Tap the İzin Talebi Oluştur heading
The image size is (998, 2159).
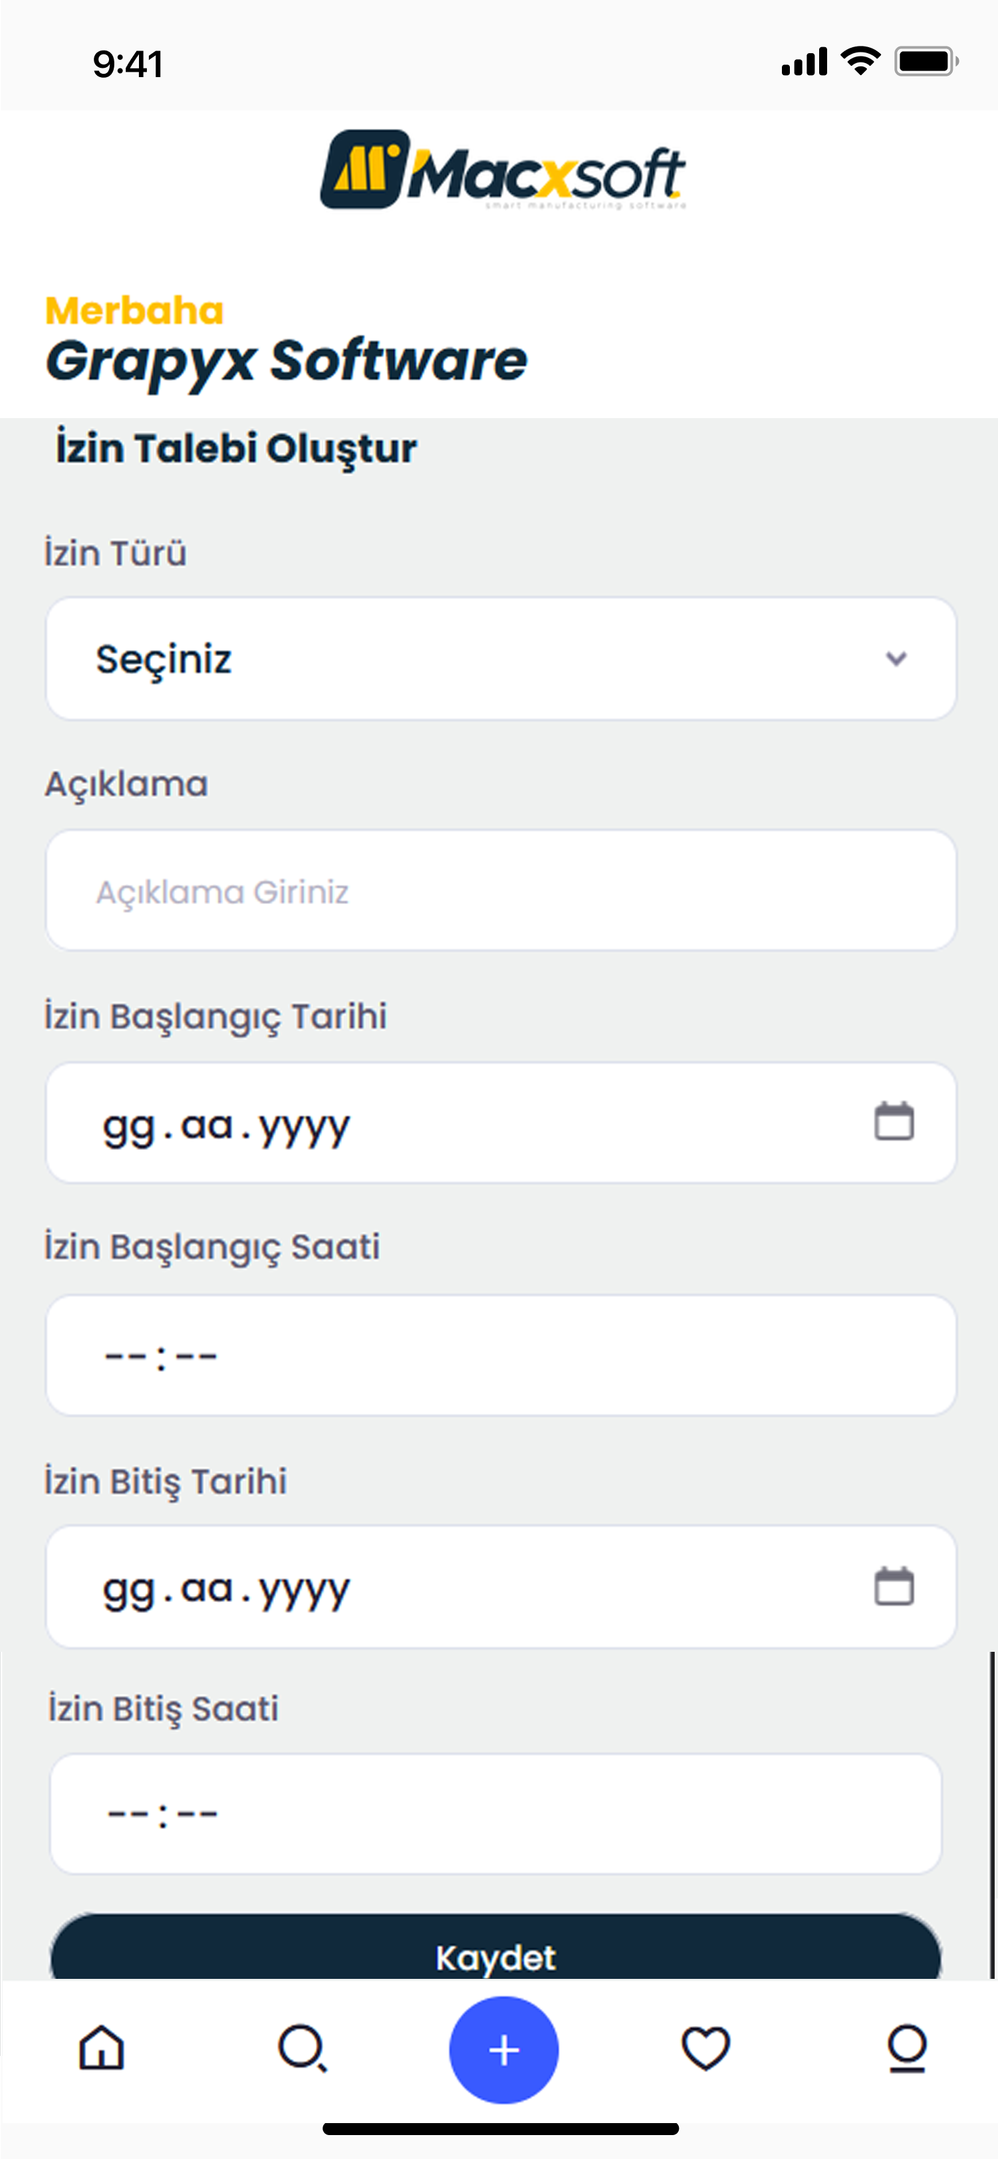pos(235,449)
